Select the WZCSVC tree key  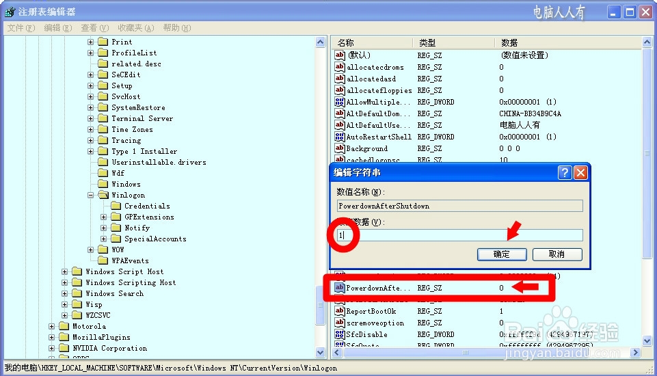tap(98, 315)
